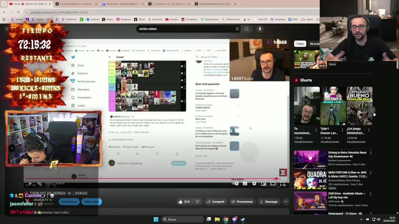The image size is (399, 224).
Task: Open the DeepSeek bookmark
Action: (x=278, y=19)
